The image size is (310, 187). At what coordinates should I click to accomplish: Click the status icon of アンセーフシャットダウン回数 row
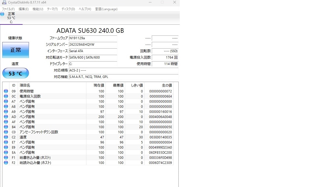(6, 132)
